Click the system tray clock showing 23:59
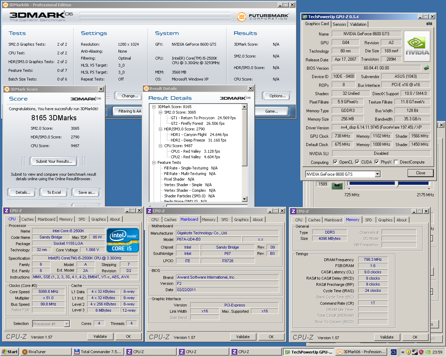The height and width of the screenshot is (357, 446). click(437, 352)
